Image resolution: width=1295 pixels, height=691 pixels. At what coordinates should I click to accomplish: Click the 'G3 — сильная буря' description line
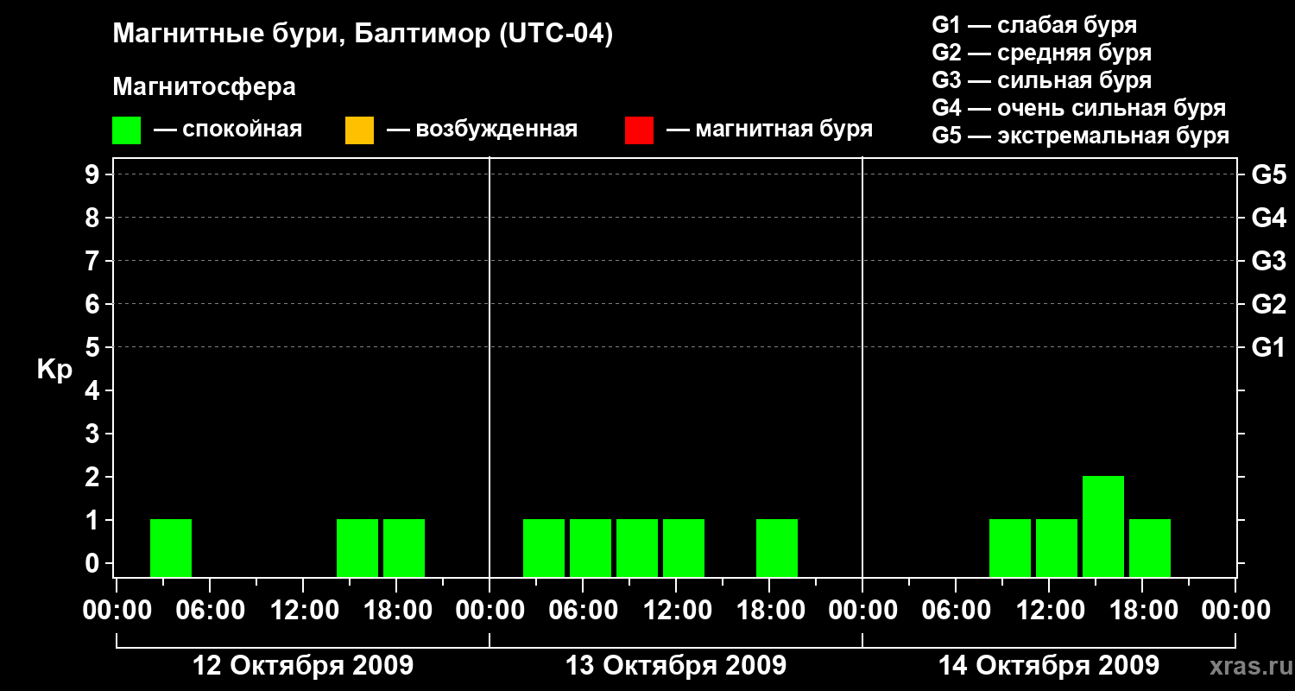pos(1042,80)
